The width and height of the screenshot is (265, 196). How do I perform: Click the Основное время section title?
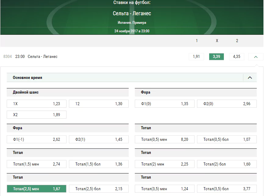pos(27,77)
